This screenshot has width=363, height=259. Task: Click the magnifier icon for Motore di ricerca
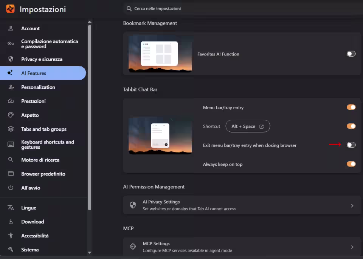[x=11, y=160]
